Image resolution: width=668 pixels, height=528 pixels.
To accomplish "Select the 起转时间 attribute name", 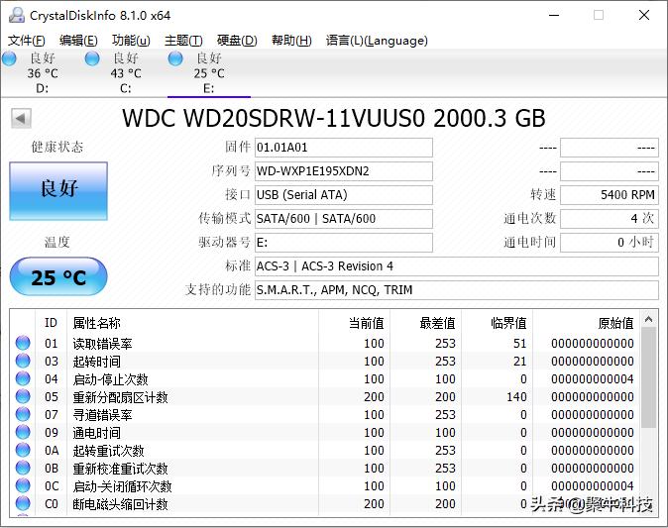I will pos(97,362).
